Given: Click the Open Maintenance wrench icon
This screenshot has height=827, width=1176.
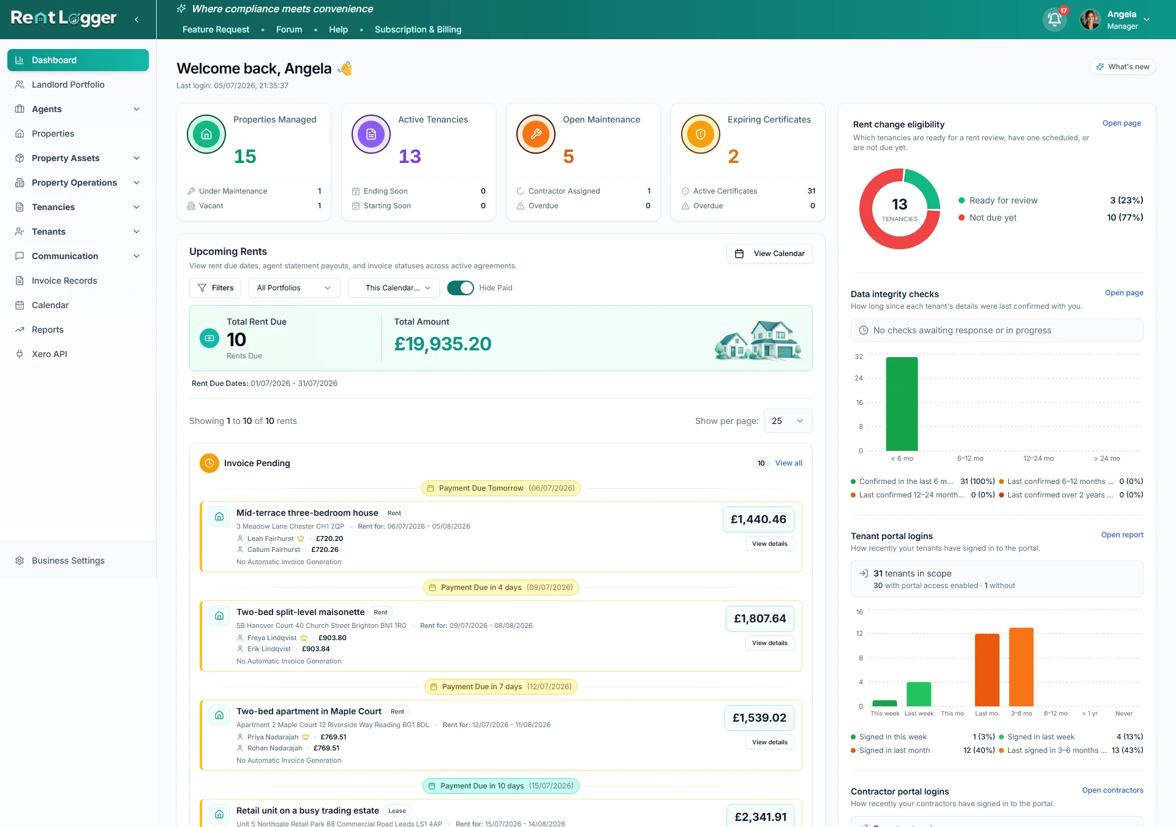Looking at the screenshot, I should pyautogui.click(x=536, y=134).
